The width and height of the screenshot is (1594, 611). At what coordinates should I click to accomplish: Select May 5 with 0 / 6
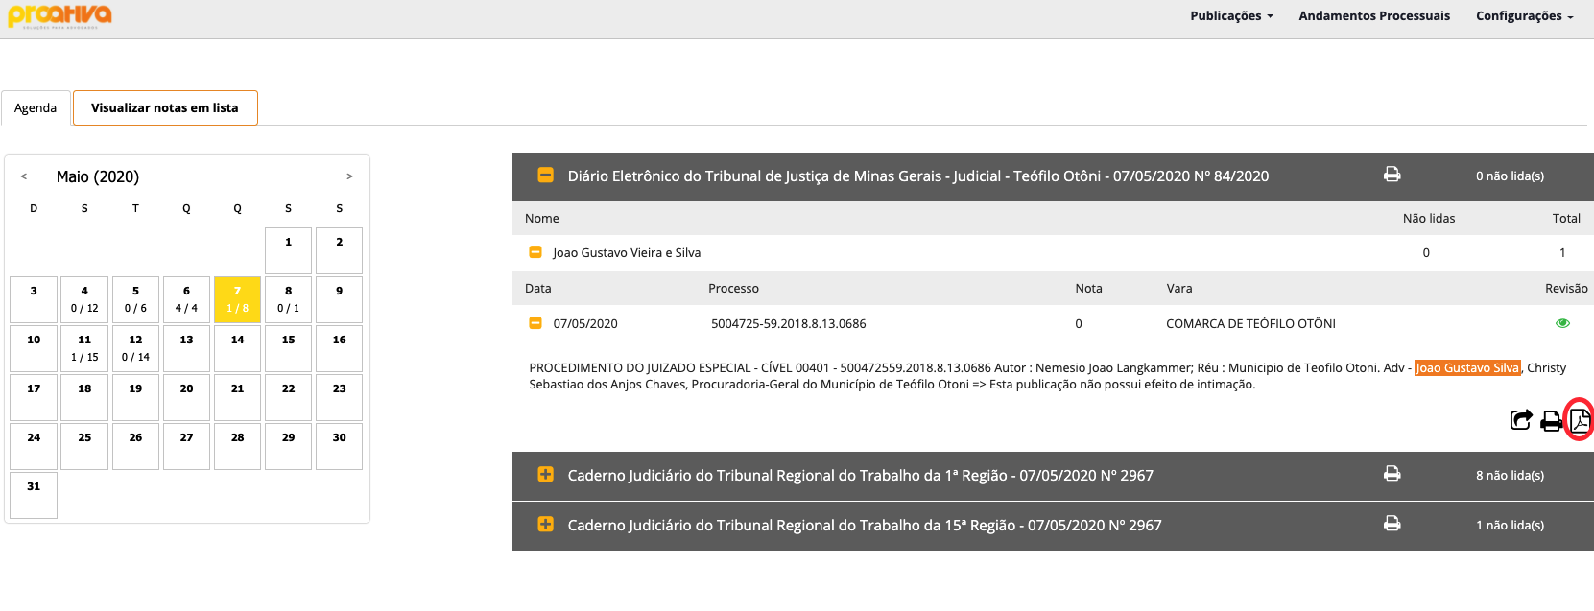tap(135, 299)
